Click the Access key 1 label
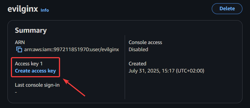The width and height of the screenshot is (250, 108). click(x=29, y=64)
